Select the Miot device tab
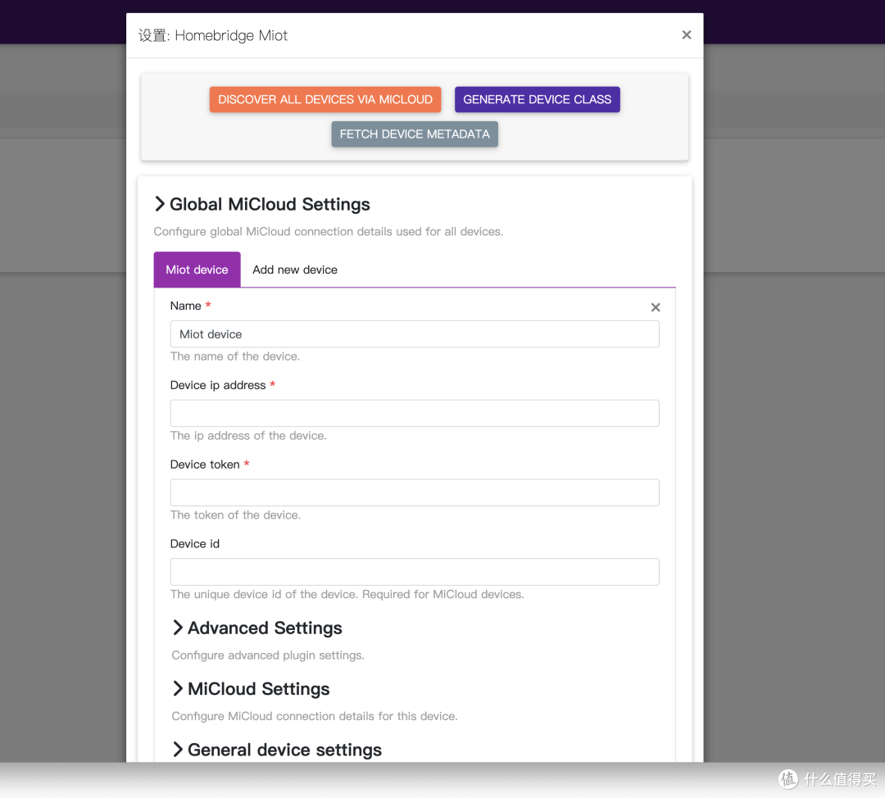 point(197,270)
